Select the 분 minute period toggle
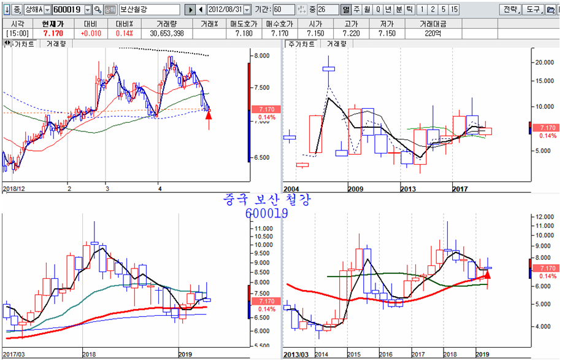Image resolution: width=562 pixels, height=360 pixels. (399, 9)
